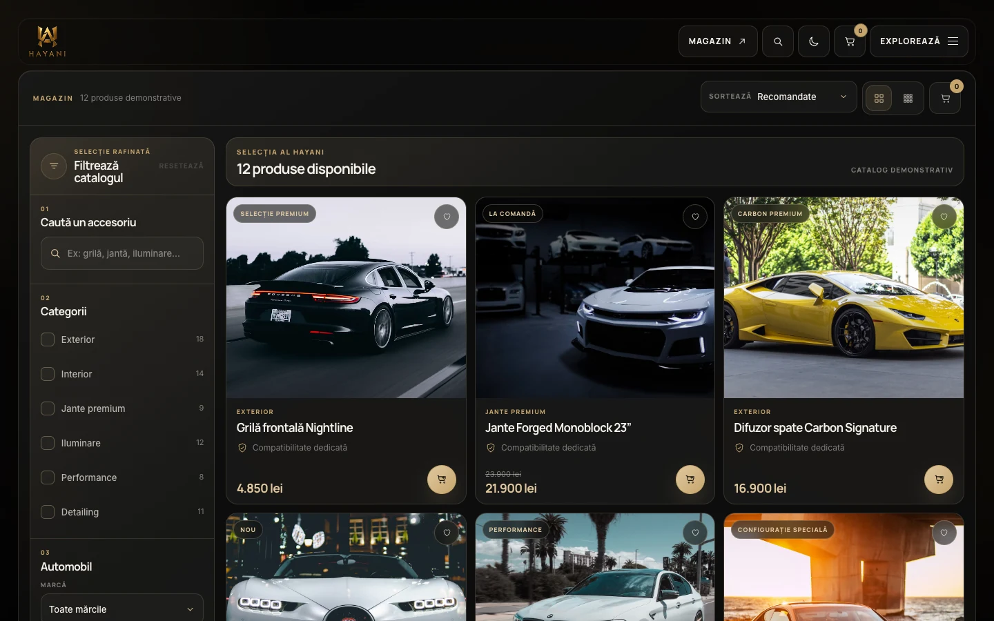Click the magnifier icon in accessory search
This screenshot has width=994, height=621.
(55, 253)
